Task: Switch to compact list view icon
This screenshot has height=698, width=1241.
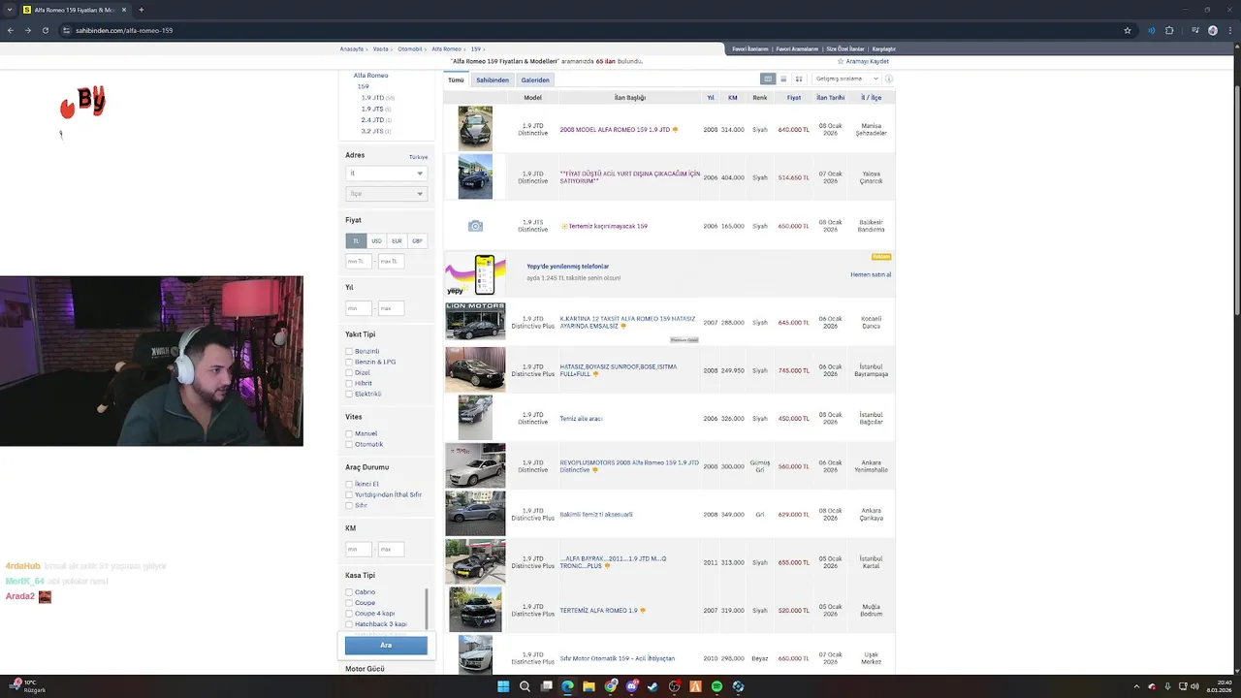Action: [784, 79]
